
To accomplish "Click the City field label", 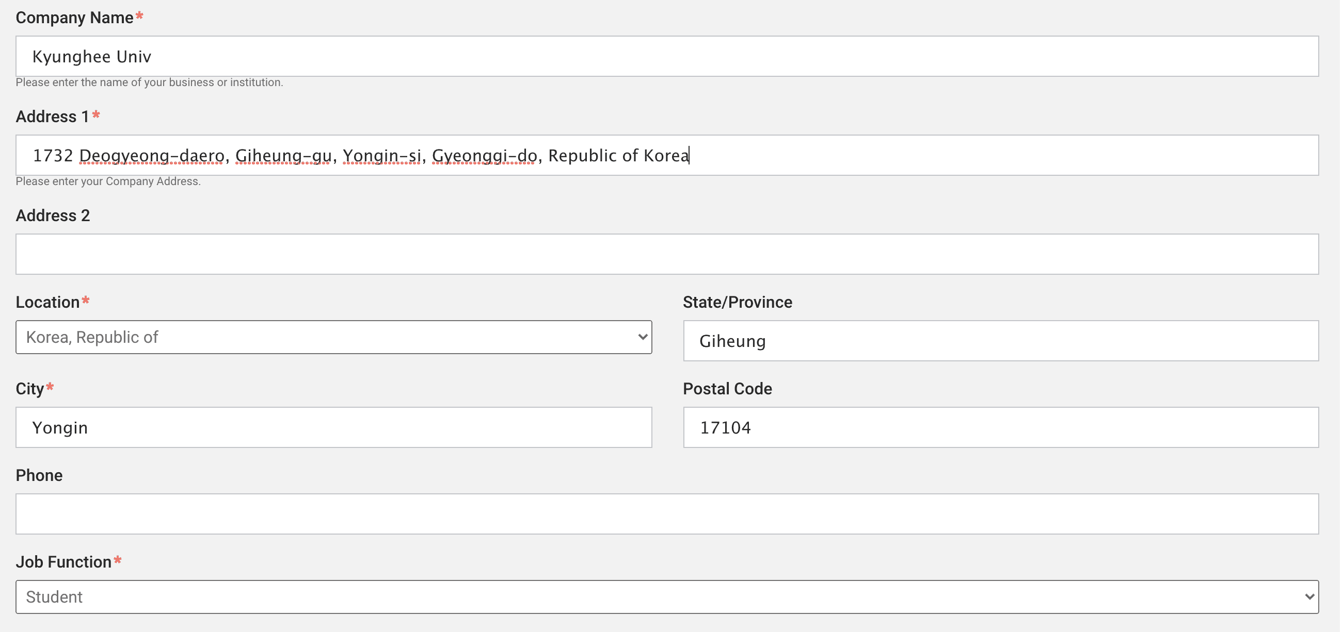I will pyautogui.click(x=30, y=389).
